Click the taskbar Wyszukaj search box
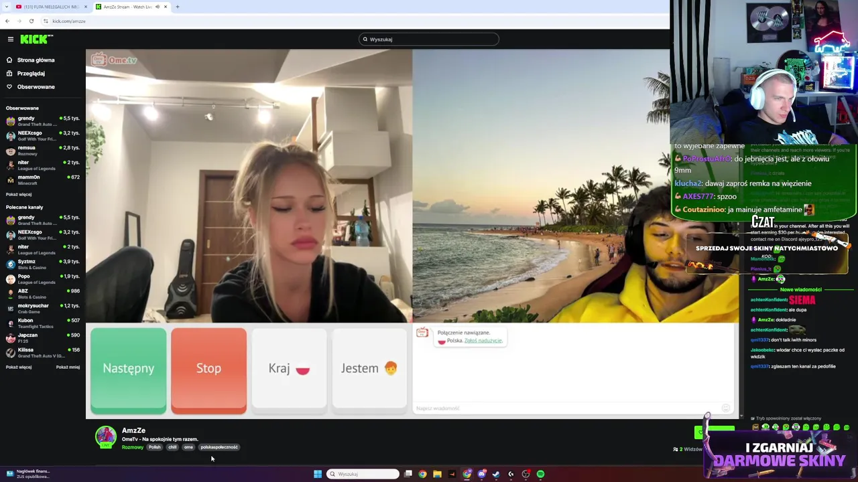 point(363,474)
